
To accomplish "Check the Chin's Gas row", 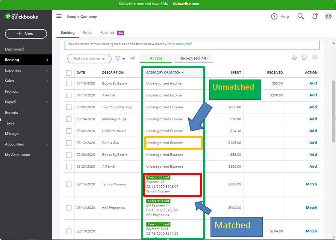I will tap(69, 143).
